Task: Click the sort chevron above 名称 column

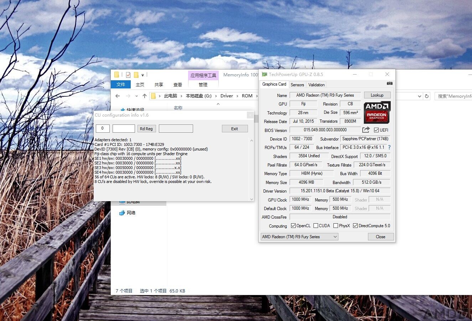Action: pos(218,104)
